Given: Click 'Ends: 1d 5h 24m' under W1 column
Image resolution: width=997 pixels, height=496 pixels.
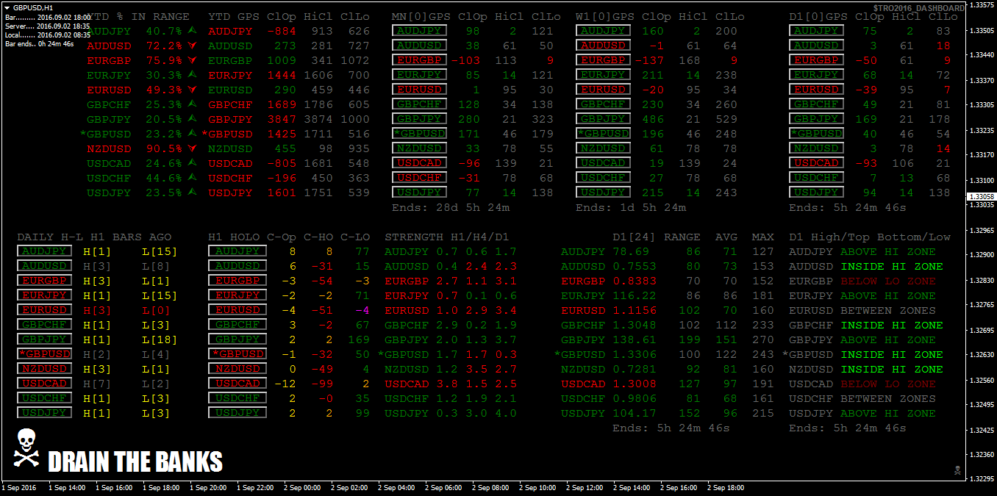Looking at the screenshot, I should [x=631, y=207].
